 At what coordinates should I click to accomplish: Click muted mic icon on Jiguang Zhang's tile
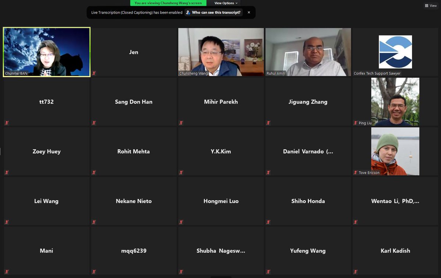pyautogui.click(x=268, y=123)
